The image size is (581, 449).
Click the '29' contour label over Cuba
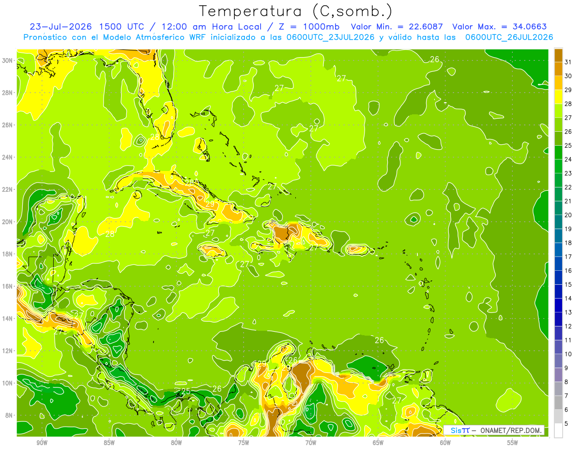(x=210, y=204)
